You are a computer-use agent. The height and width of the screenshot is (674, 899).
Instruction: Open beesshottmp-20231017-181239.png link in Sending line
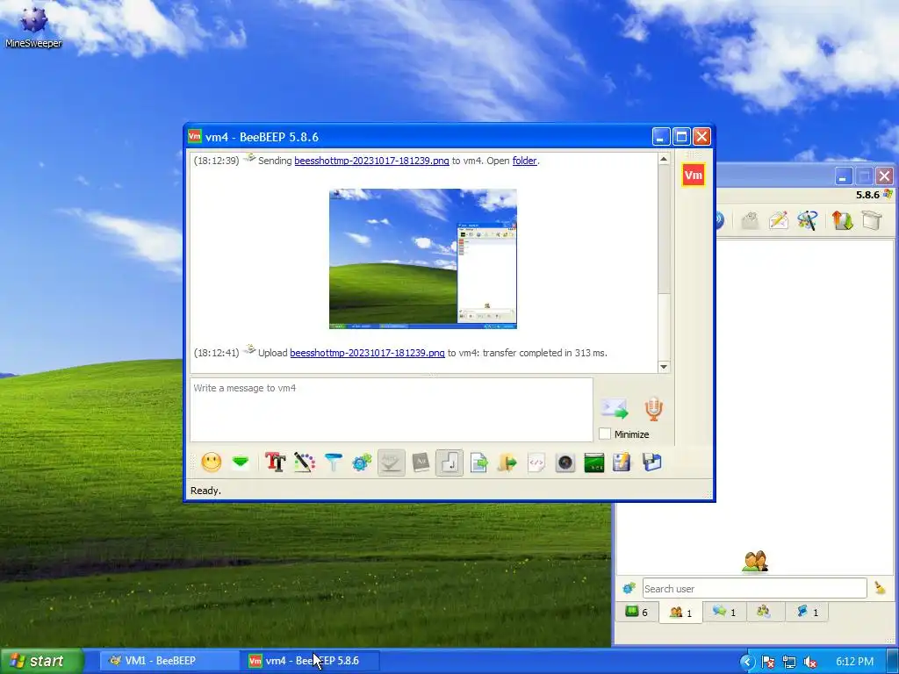click(371, 161)
